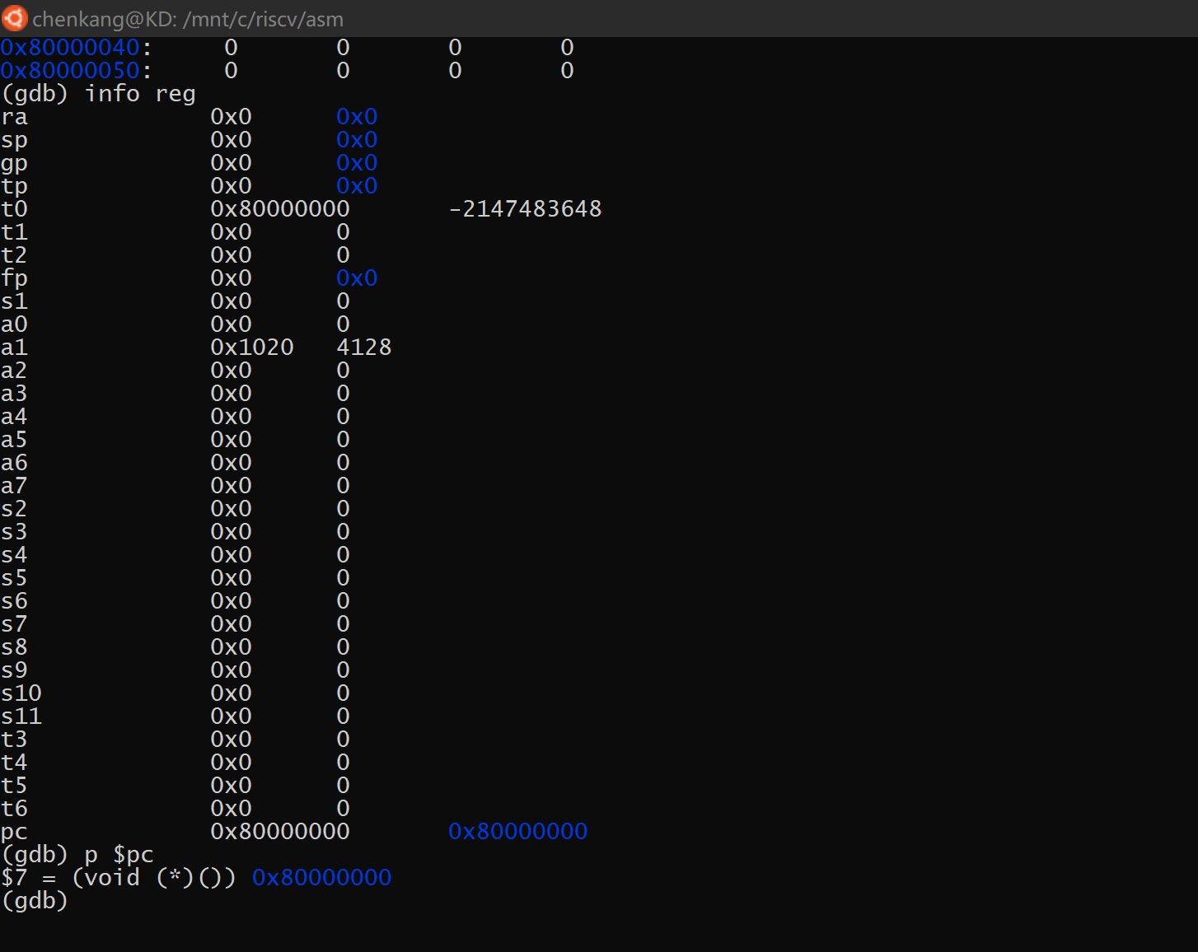Click the blue memory address 0x80000050
Screen dimensions: 1198x952
70,71
